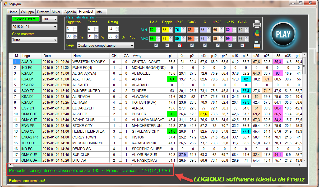This screenshot has width=319, height=187.
Task: Click the 2015-01-01 13:45 date cell
Action: (57, 126)
